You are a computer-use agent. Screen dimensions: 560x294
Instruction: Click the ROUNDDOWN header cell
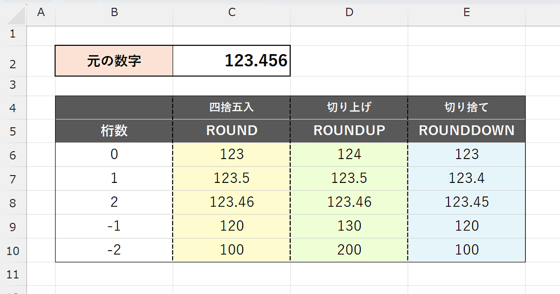466,131
